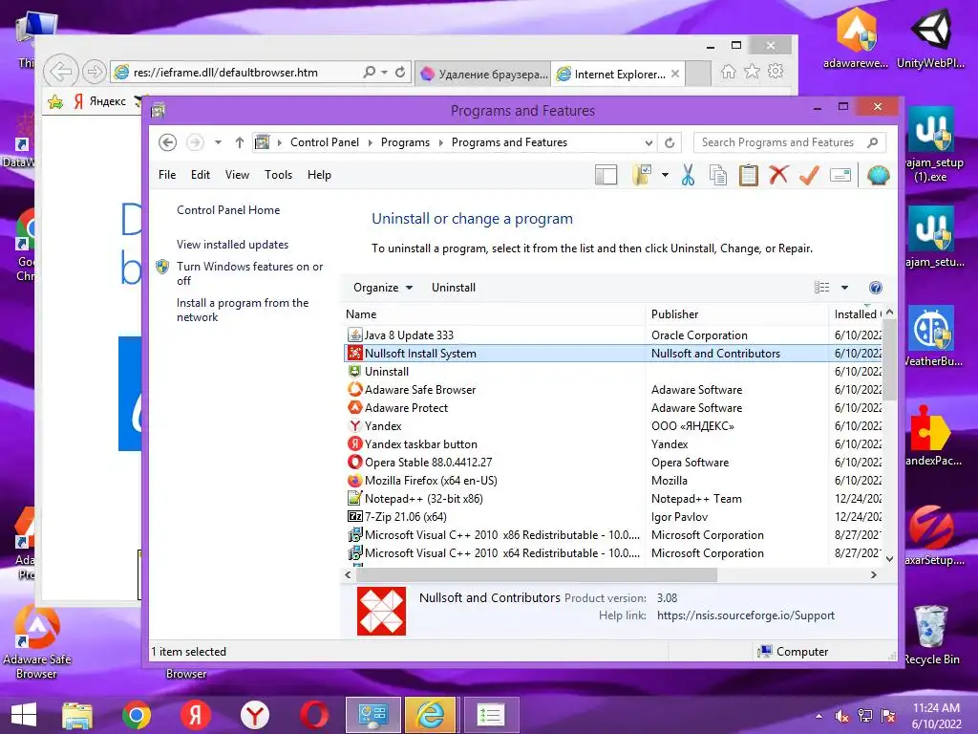Image resolution: width=978 pixels, height=734 pixels.
Task: Click the Paste clipboard toolbar icon
Action: 749,176
